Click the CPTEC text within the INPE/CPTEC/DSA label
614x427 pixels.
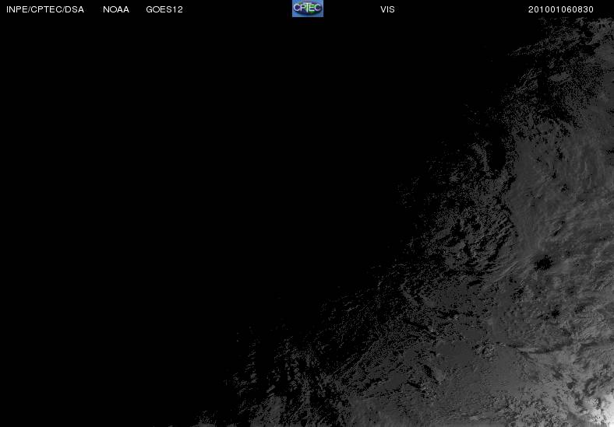[47, 9]
